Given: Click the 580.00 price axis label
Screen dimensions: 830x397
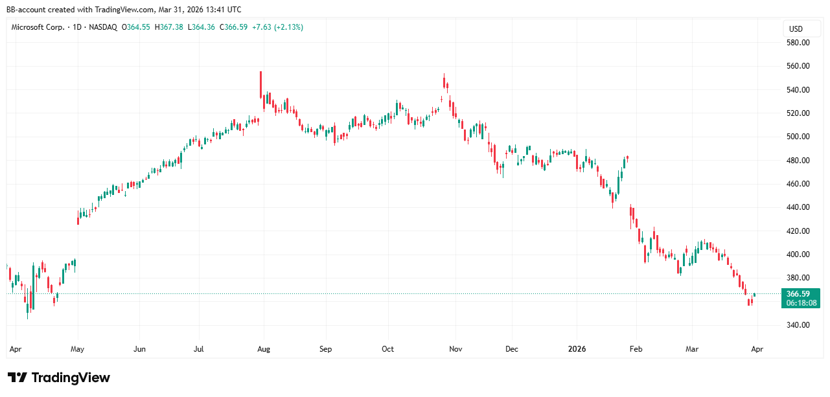Looking at the screenshot, I should coord(798,43).
